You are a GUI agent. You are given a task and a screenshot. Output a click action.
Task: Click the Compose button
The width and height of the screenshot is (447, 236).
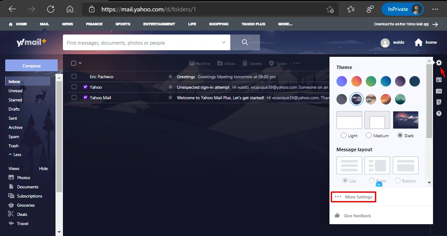[x=31, y=66]
